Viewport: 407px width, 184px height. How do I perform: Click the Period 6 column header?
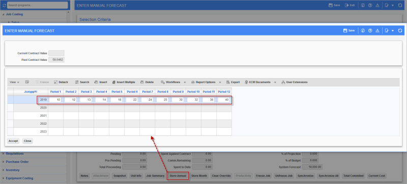[x=132, y=92]
